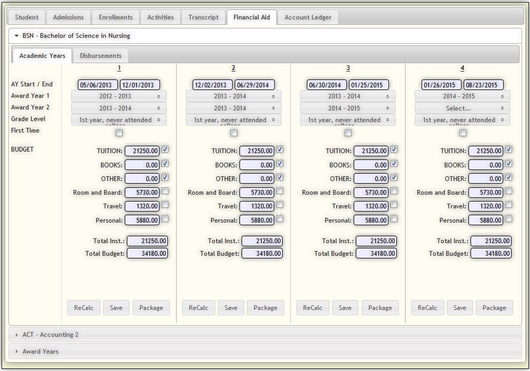Click Package button for academic year 2
Image resolution: width=530 pixels, height=371 pixels.
coord(265,308)
